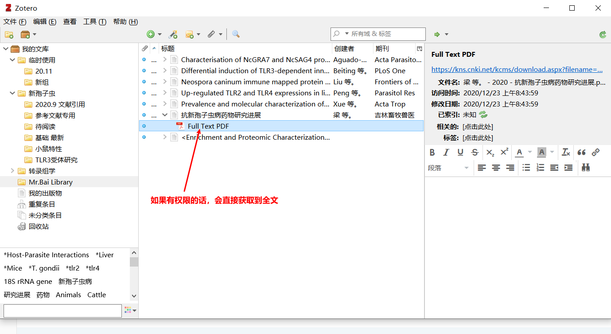The height and width of the screenshot is (334, 611).
Task: Refresh the index status next to 未知
Action: coord(483,115)
